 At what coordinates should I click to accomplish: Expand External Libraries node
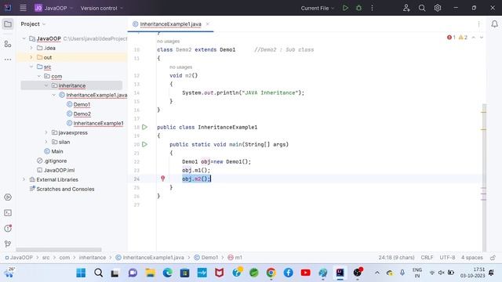(24, 179)
